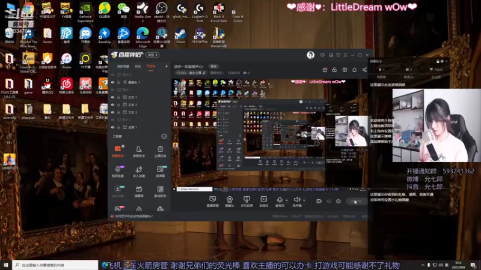Open Bandizip desktop shortcut
481x270 pixels.
click(x=104, y=36)
